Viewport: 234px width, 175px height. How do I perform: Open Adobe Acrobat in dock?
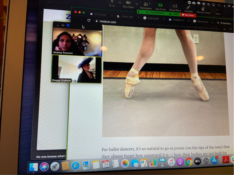(226, 160)
